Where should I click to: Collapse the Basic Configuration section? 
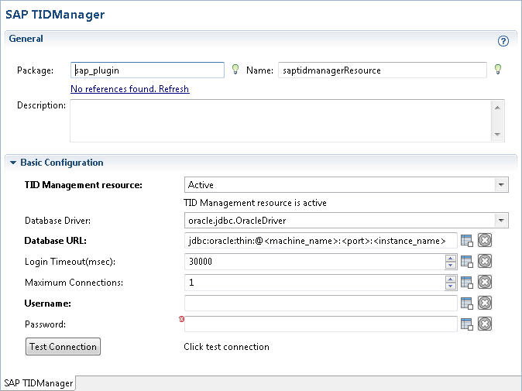click(x=13, y=163)
